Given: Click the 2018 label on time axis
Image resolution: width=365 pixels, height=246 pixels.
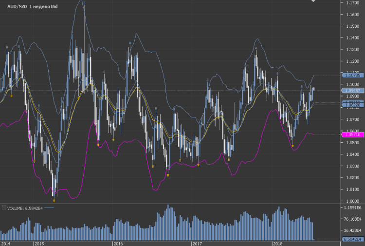Looking at the screenshot, I should (278, 244).
